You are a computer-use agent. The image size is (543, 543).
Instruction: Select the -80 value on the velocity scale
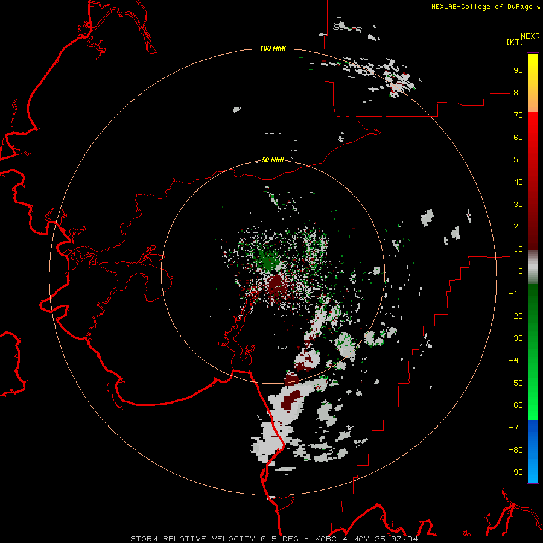pos(516,450)
